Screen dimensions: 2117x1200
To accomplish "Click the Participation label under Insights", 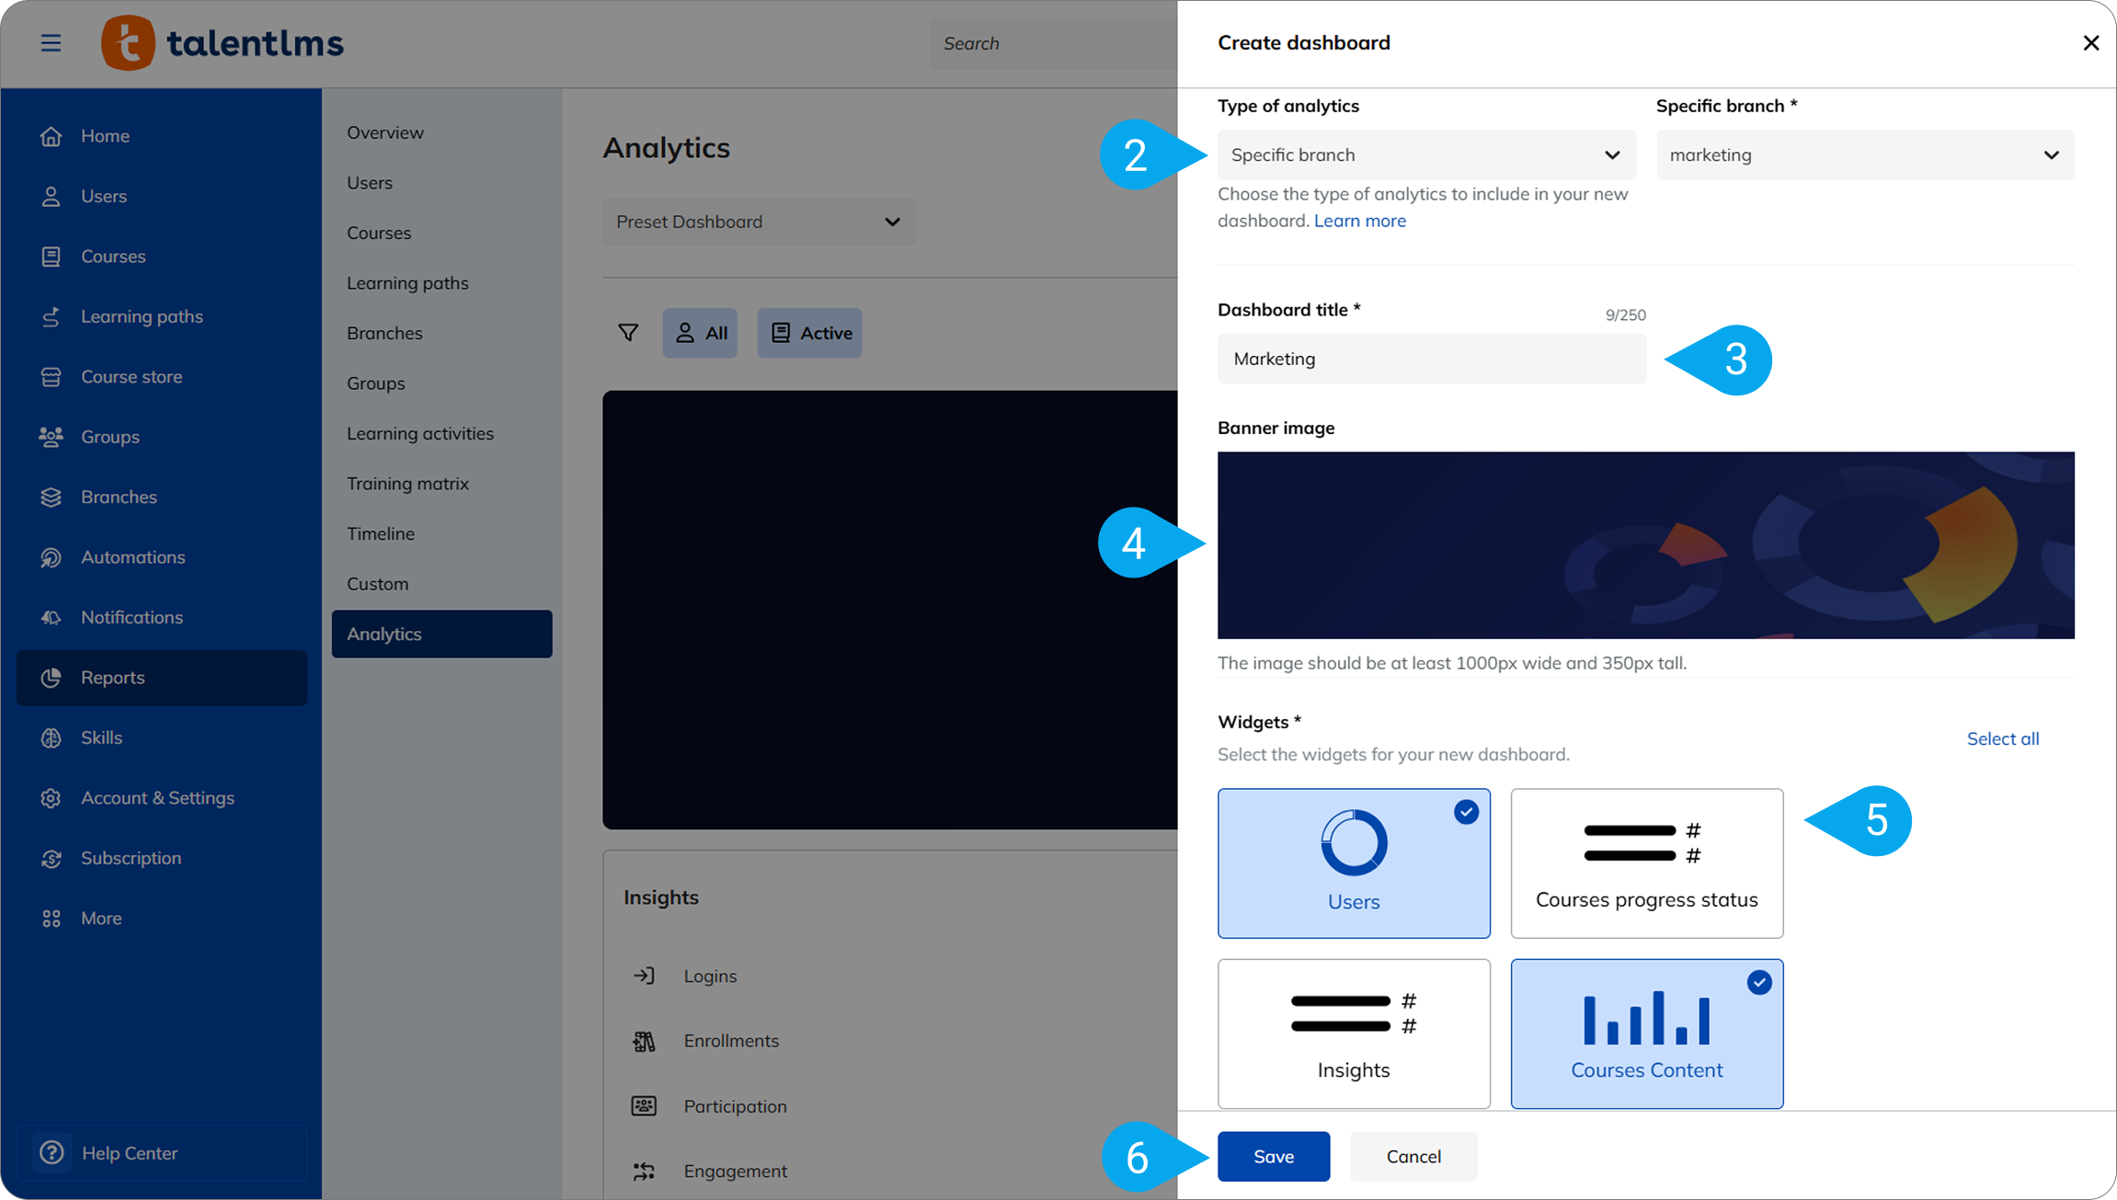I will 735,1106.
